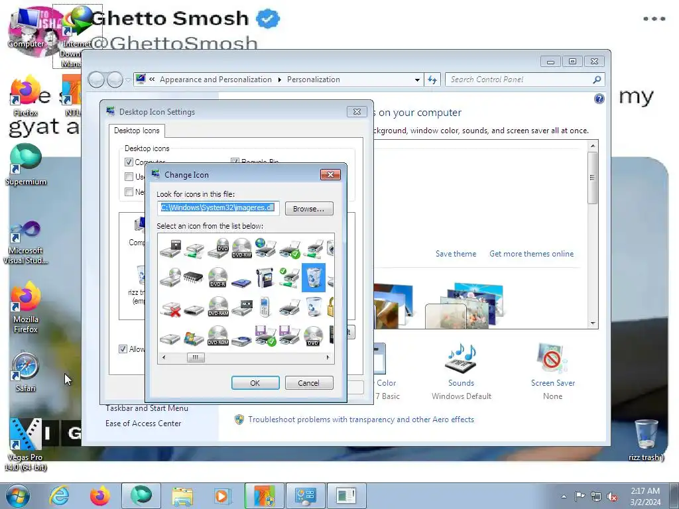
Task: Open the Action Center flag tray icon
Action: pyautogui.click(x=580, y=496)
